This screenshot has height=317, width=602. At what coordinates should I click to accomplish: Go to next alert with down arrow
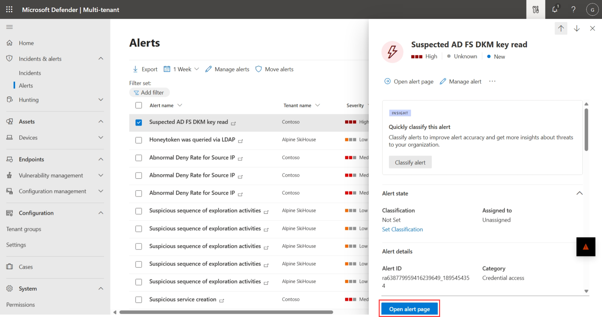[577, 28]
